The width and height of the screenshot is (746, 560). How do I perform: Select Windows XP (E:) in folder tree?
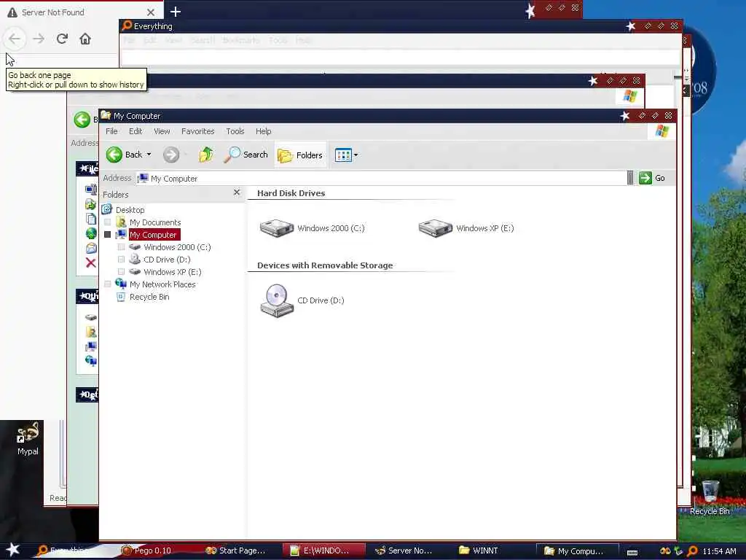172,272
